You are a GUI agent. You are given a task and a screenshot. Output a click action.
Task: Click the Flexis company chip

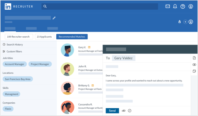pos(8,109)
